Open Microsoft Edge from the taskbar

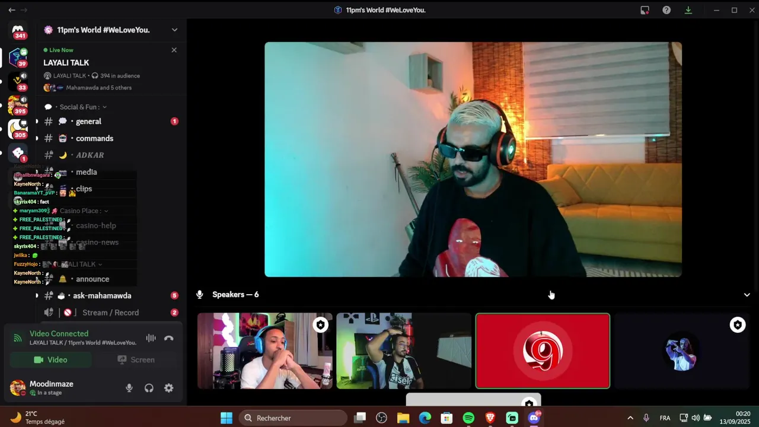coord(425,418)
